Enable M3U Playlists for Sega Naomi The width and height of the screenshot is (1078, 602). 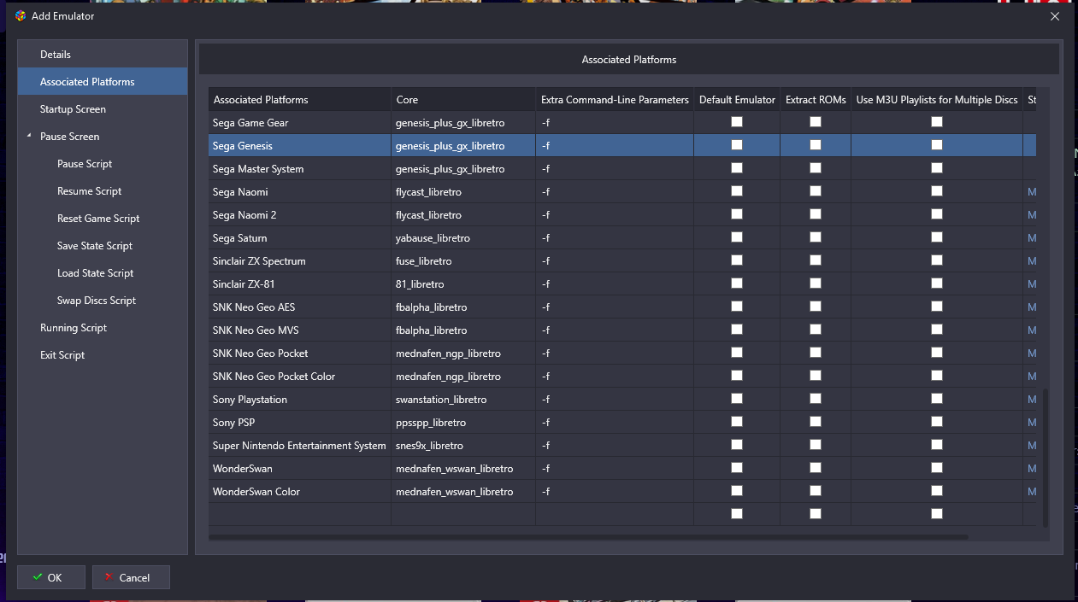tap(937, 191)
